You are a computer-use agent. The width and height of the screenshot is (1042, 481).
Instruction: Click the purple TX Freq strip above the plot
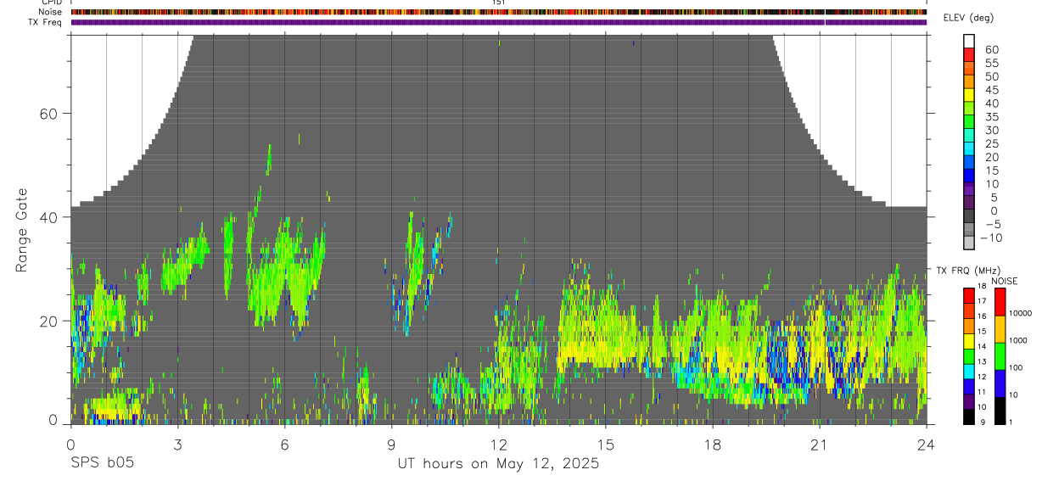(x=498, y=22)
